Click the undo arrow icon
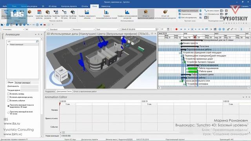This screenshot has width=251, height=141. point(28,25)
